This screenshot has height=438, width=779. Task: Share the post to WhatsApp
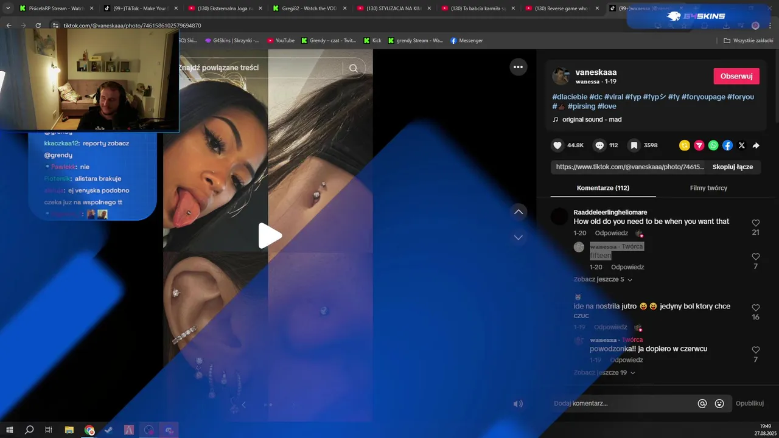tap(713, 145)
